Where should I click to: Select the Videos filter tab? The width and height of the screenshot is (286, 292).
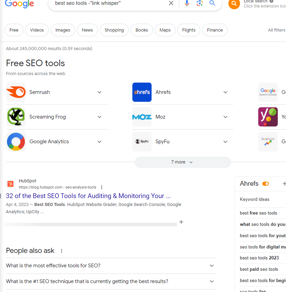click(x=37, y=30)
